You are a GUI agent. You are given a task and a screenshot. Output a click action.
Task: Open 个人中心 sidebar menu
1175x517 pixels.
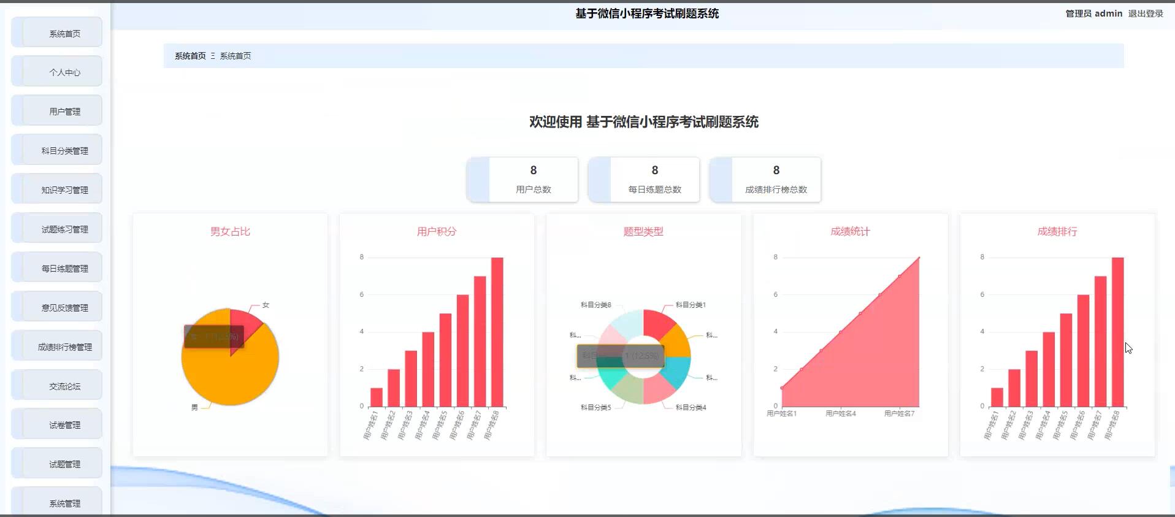(x=57, y=72)
